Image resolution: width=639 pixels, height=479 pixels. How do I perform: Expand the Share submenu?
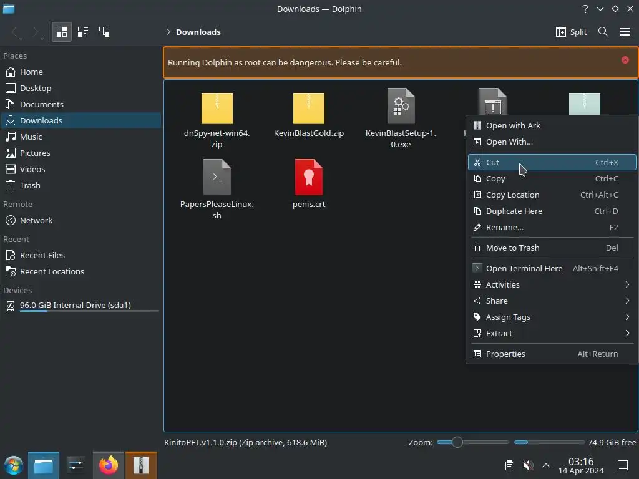click(x=552, y=301)
